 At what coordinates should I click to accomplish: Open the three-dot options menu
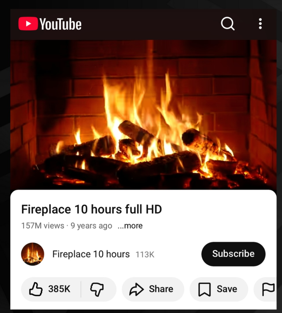click(x=260, y=24)
